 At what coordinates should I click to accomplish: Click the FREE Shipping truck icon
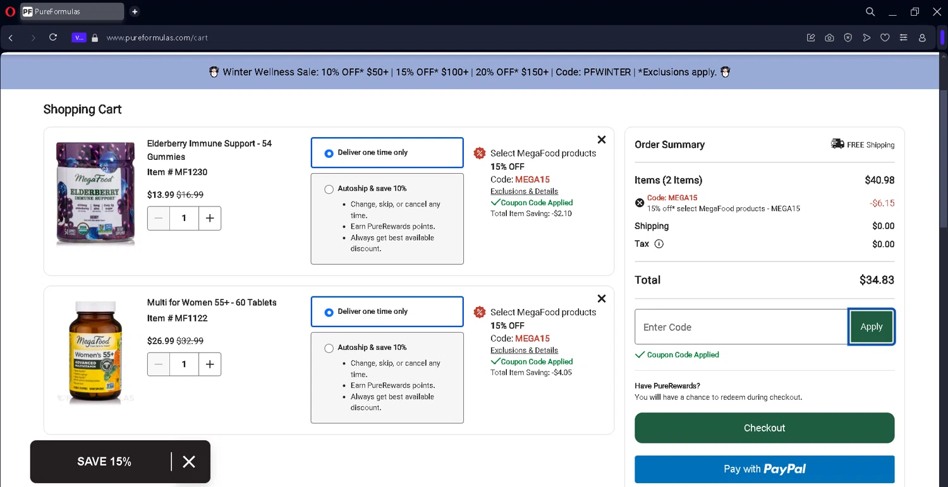(x=837, y=145)
